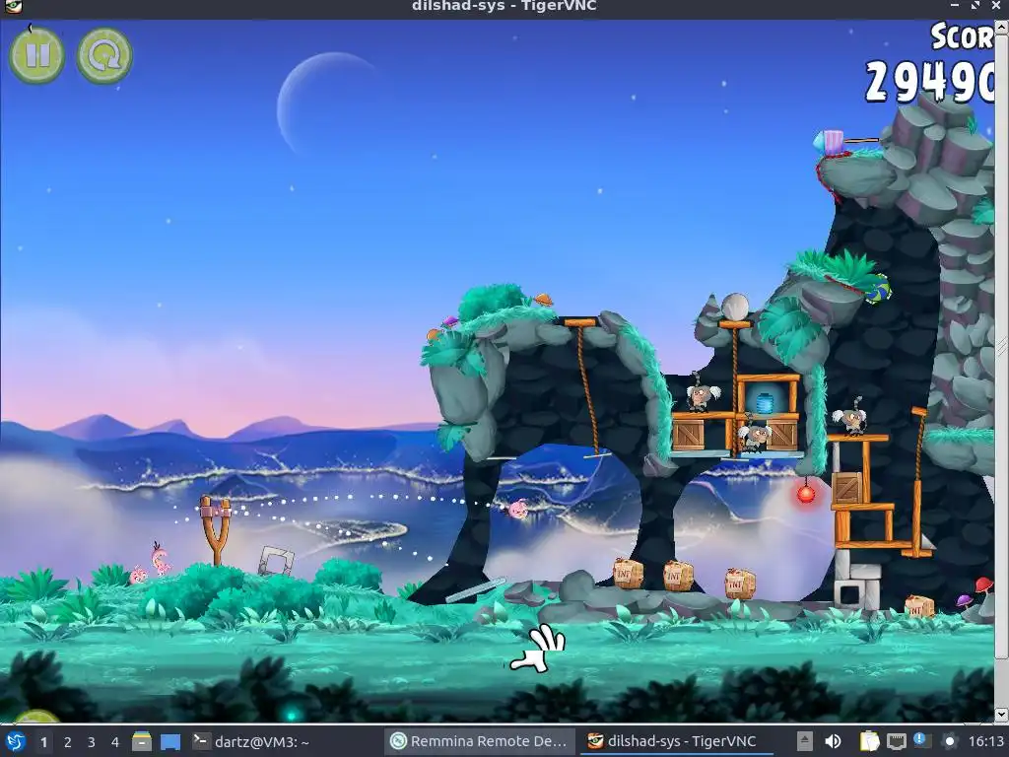The width and height of the screenshot is (1009, 757).
Task: Open the volume control in the tray
Action: coord(833,741)
